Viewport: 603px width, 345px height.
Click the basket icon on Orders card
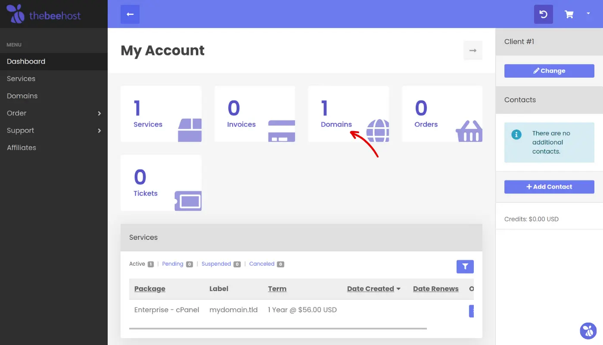[469, 131]
